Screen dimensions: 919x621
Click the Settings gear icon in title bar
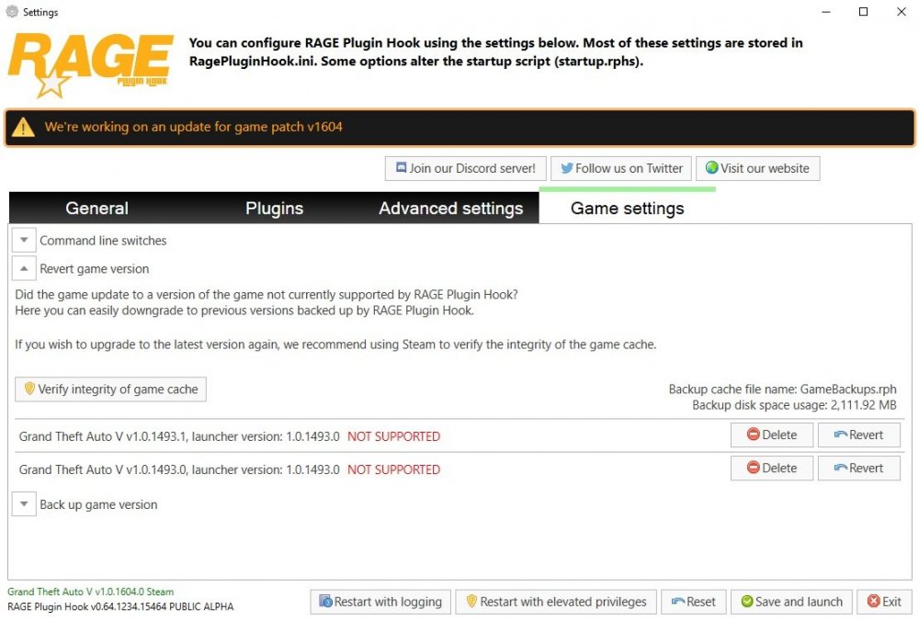[x=12, y=11]
